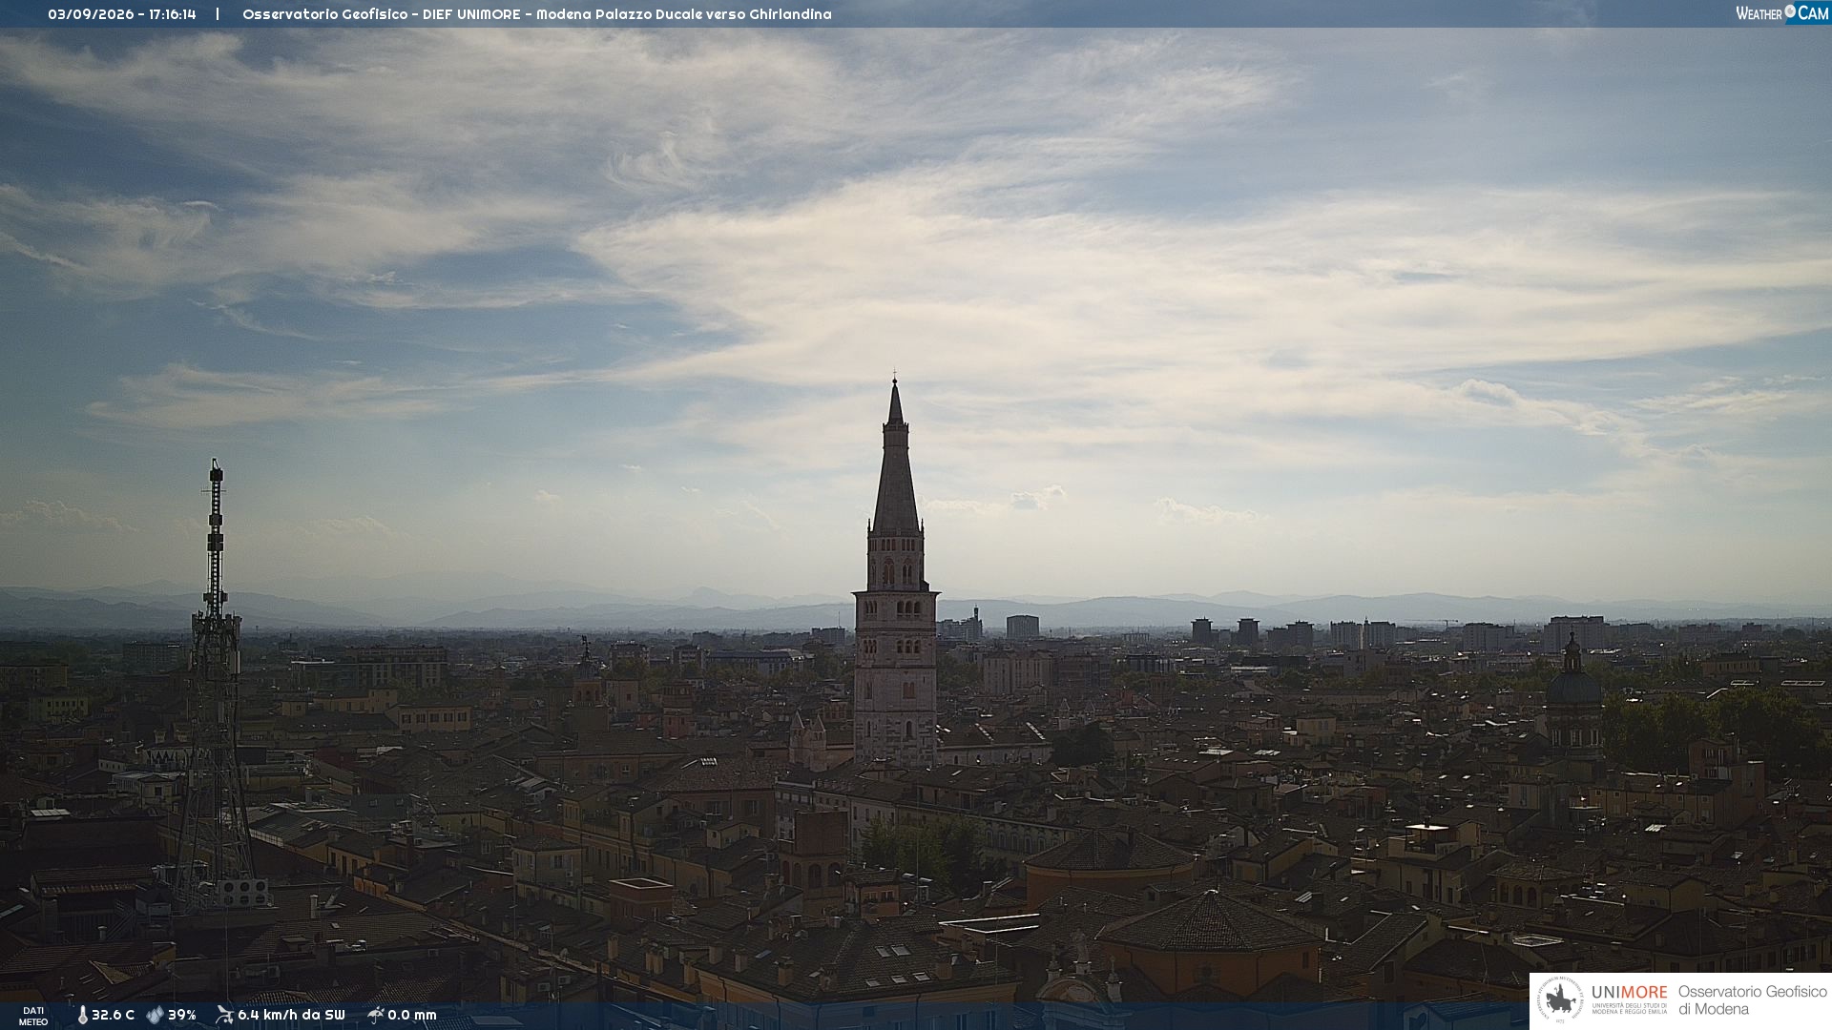Viewport: 1832px width, 1030px height.
Task: Click the 0.0 mm rainfall value
Action: [x=412, y=1015]
